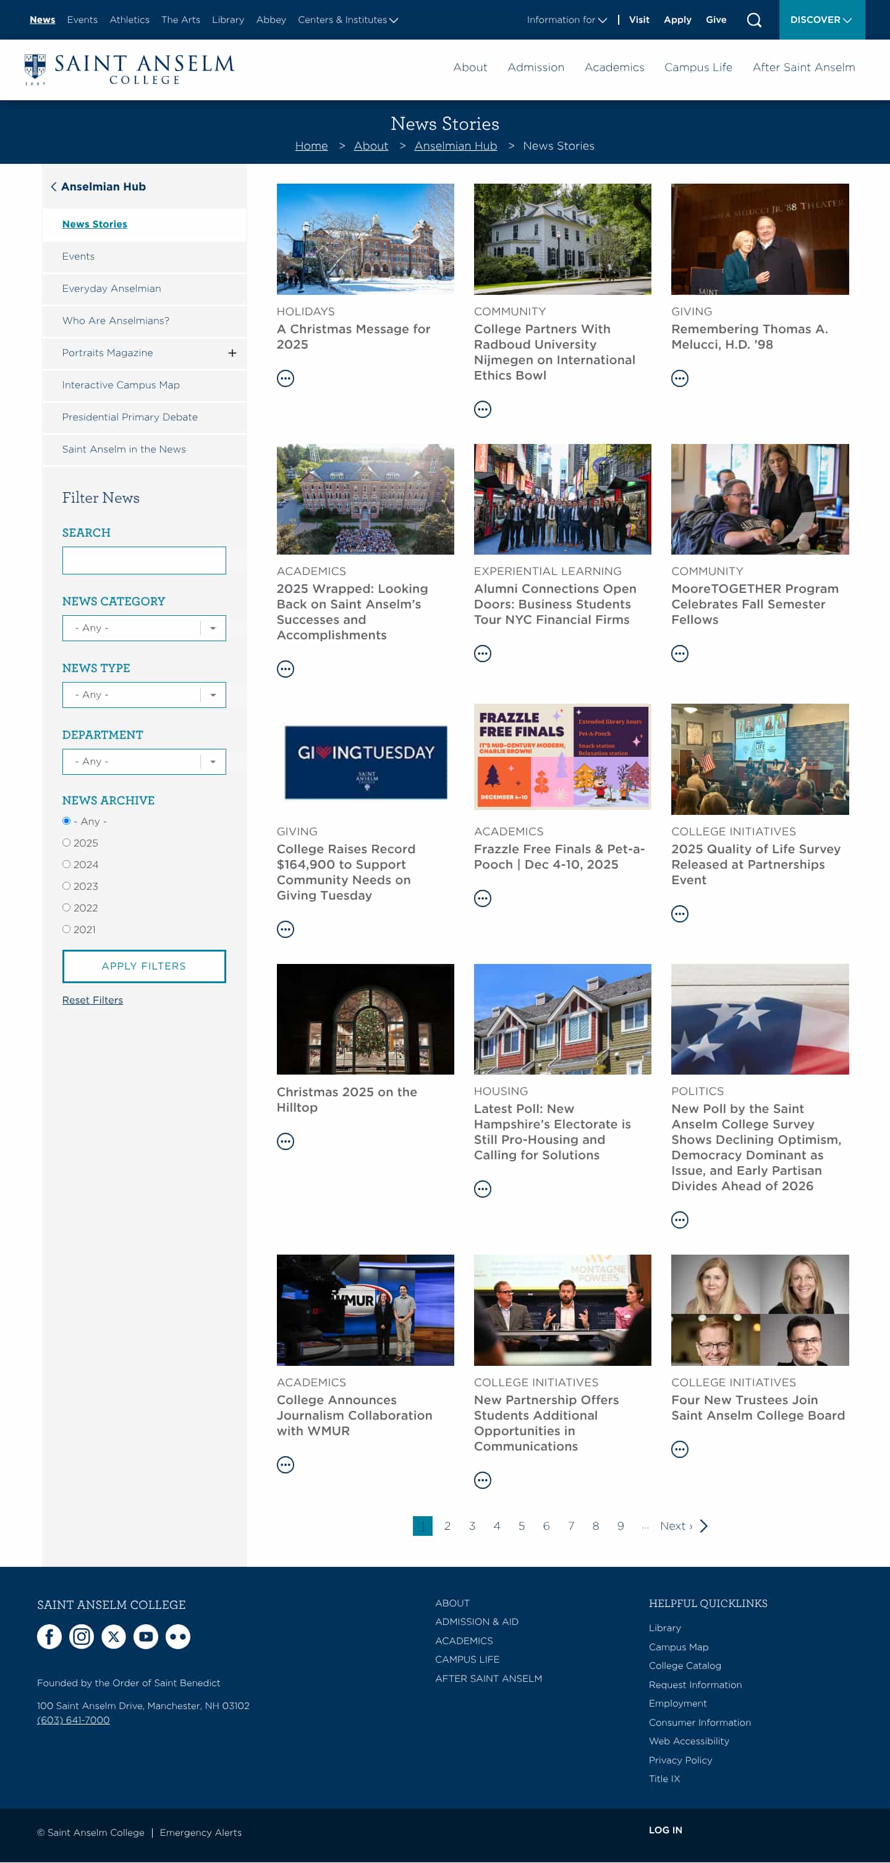The height and width of the screenshot is (1863, 890).
Task: Open YouTube social icon in footer
Action: pyautogui.click(x=146, y=1636)
